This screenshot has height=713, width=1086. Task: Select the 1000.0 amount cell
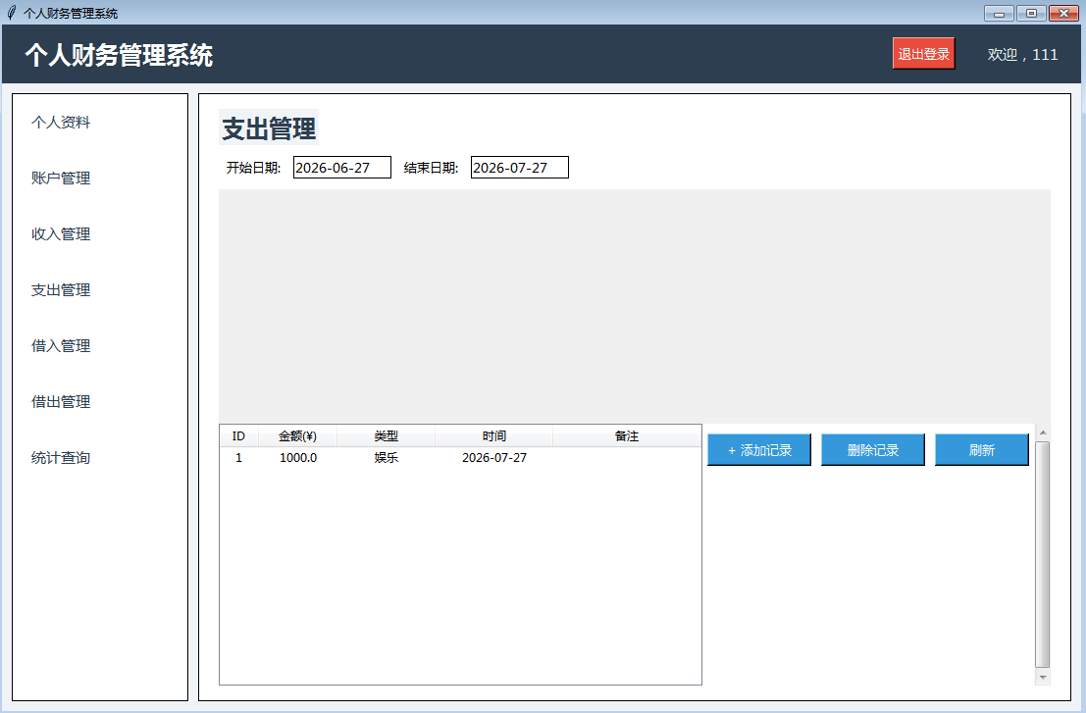point(298,458)
